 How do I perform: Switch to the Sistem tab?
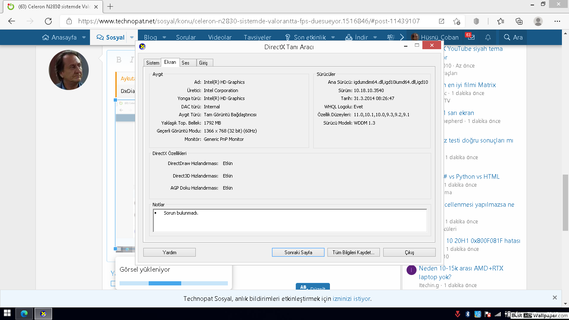(x=152, y=62)
